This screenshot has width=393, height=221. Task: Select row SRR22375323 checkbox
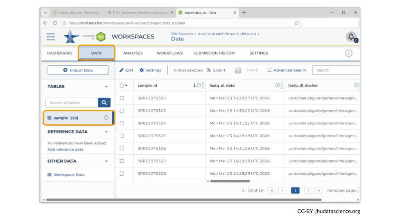tap(122, 110)
